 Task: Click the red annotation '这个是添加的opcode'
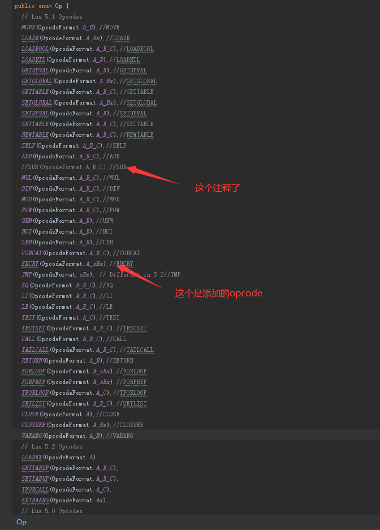(218, 293)
